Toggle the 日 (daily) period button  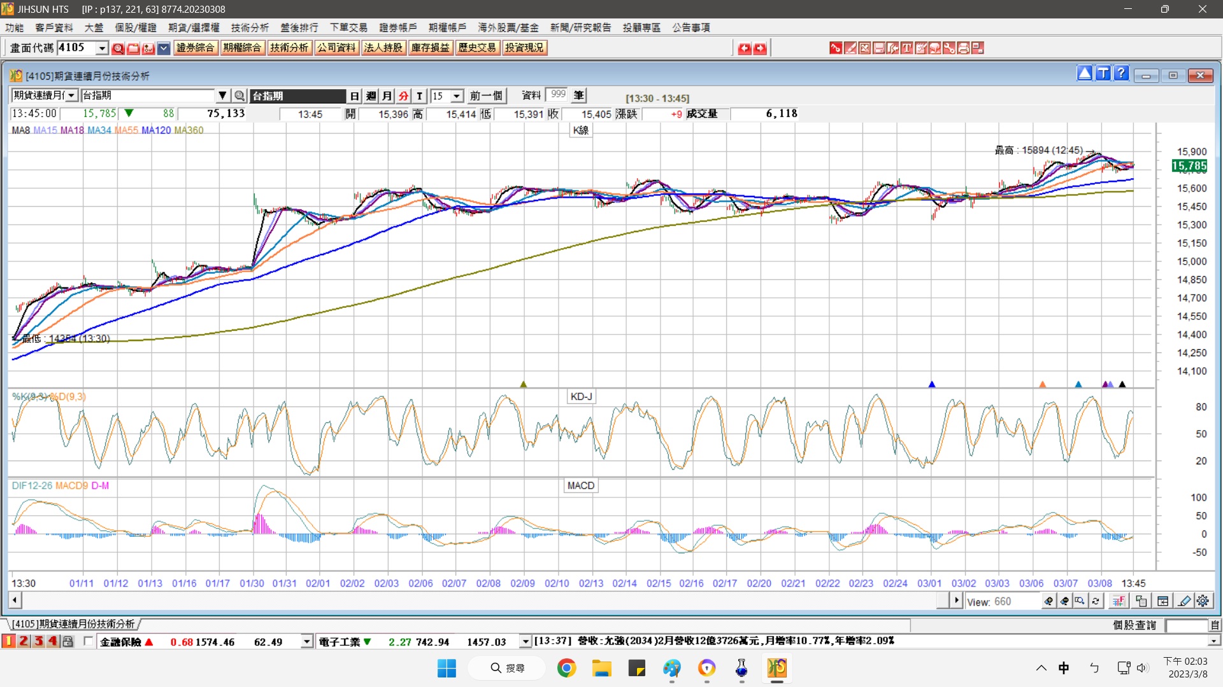(355, 96)
